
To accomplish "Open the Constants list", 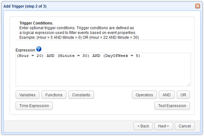I will 81,95.
